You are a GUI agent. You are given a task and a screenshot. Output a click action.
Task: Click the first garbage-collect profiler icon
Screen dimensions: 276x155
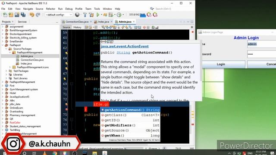(x=149, y=15)
